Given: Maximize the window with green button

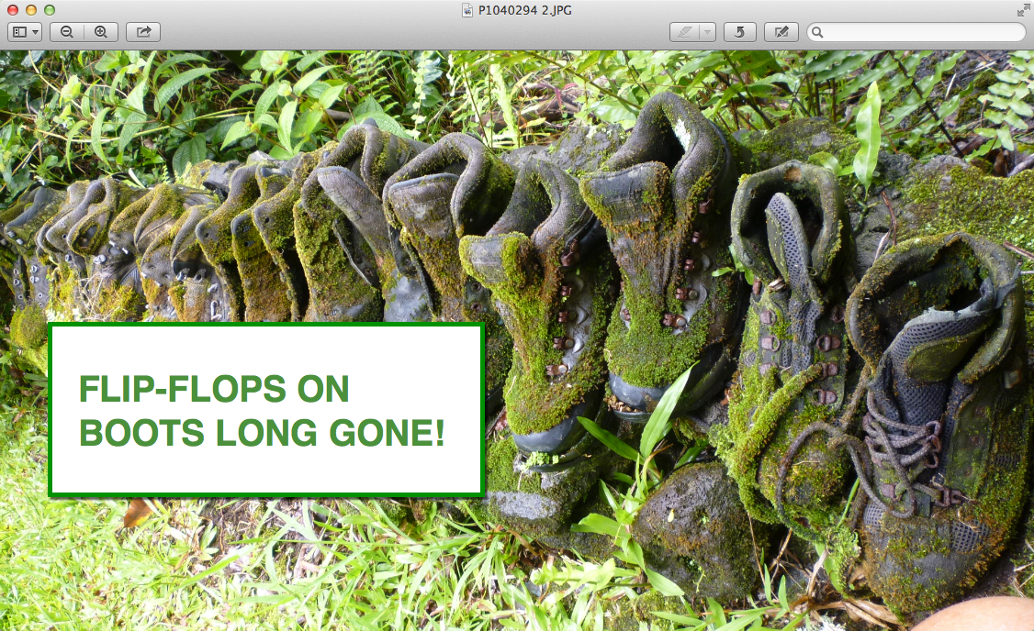Looking at the screenshot, I should click(50, 10).
